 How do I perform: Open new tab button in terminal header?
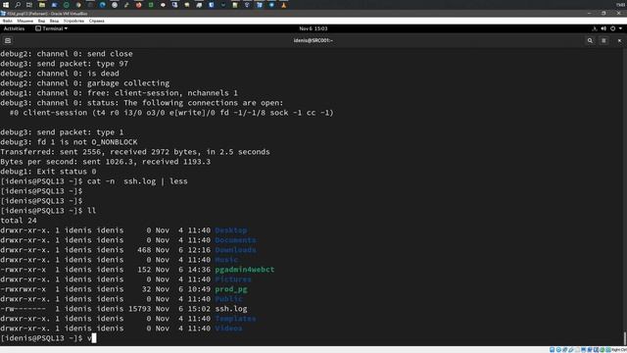coord(8,40)
